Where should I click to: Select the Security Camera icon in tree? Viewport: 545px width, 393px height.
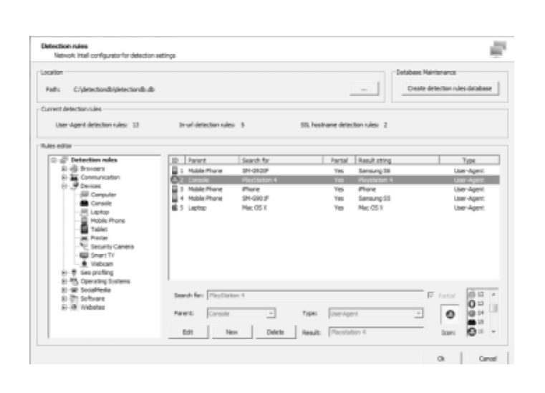pos(84,247)
